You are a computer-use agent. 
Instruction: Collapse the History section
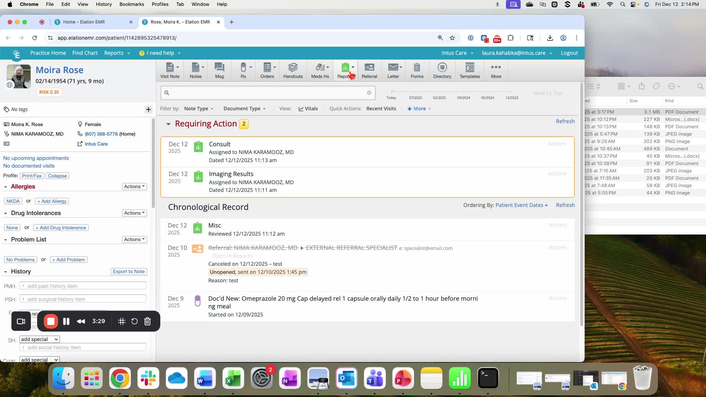click(x=6, y=272)
